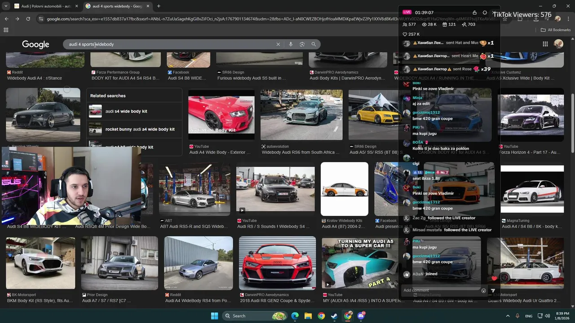The width and height of the screenshot is (575, 323).
Task: Open Microsoft Edge from the taskbar
Action: (295, 316)
